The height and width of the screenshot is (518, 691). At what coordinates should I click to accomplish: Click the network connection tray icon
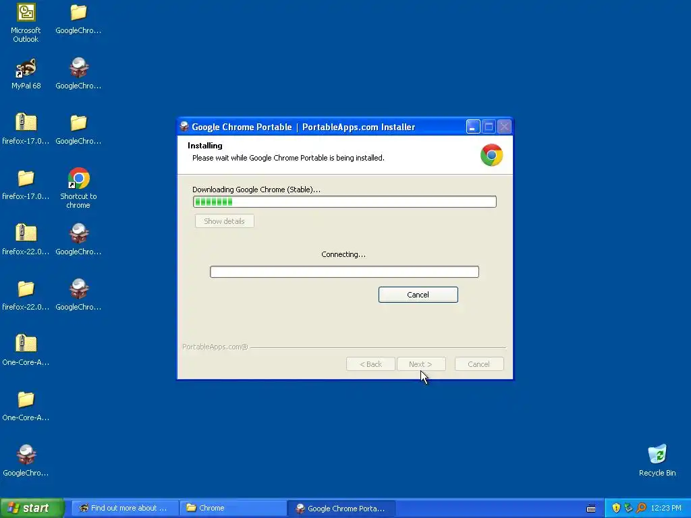tap(628, 508)
